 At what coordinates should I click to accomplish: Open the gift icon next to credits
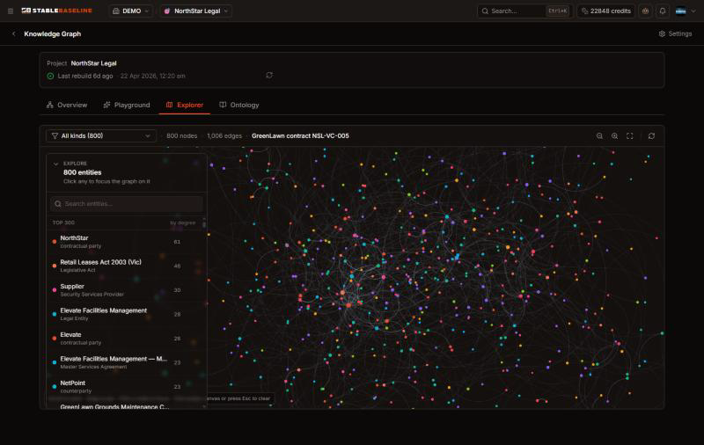click(x=646, y=11)
